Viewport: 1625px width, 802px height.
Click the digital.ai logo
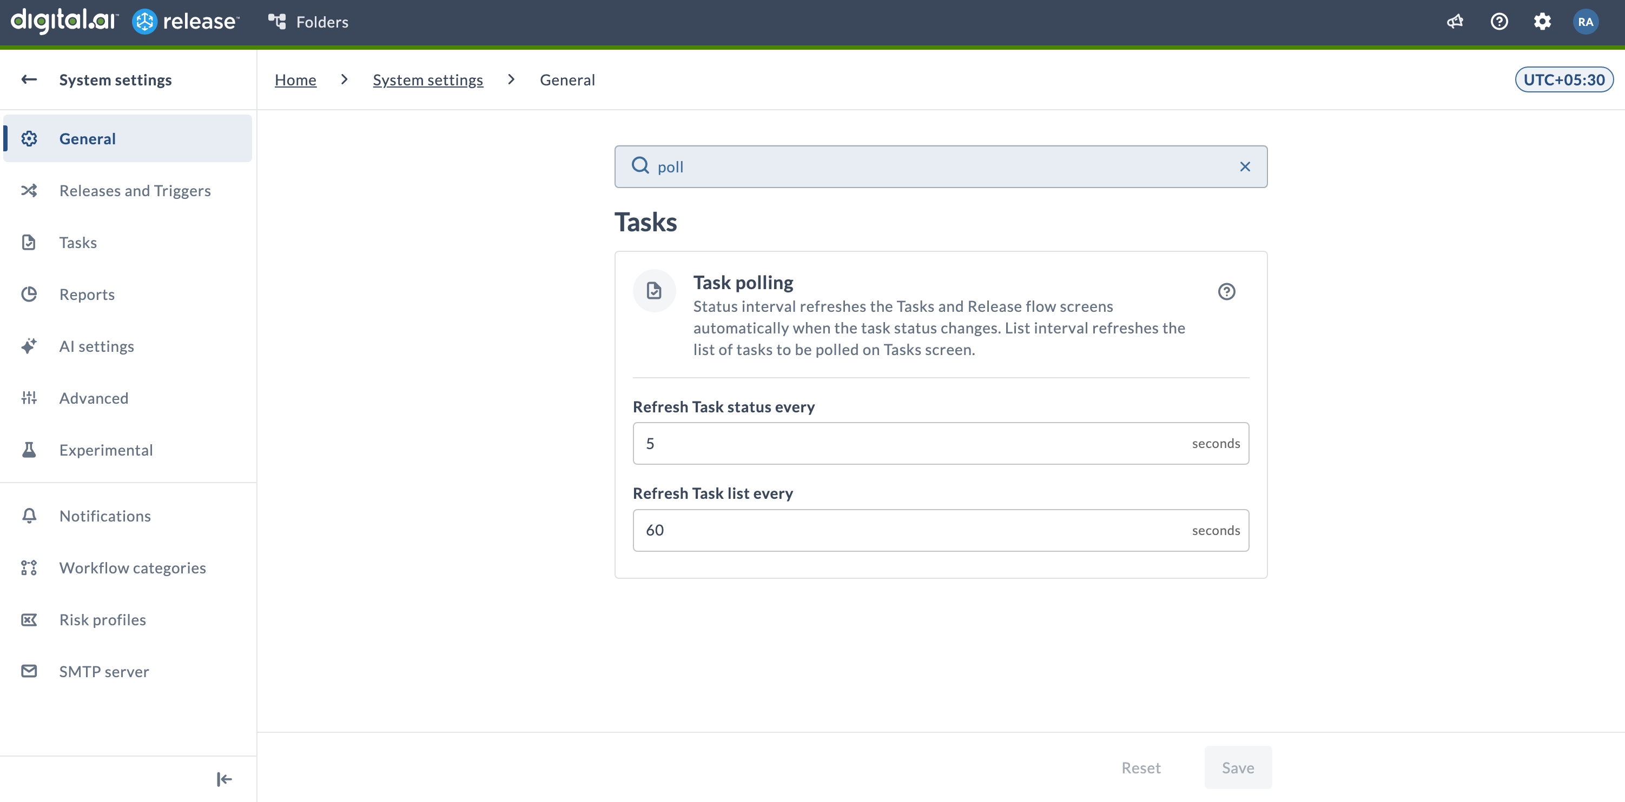click(x=64, y=21)
